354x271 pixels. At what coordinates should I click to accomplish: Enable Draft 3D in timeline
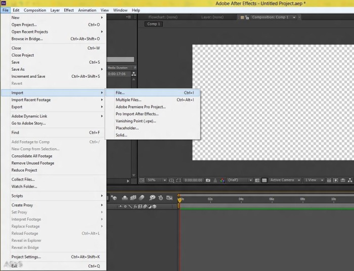tap(114, 198)
